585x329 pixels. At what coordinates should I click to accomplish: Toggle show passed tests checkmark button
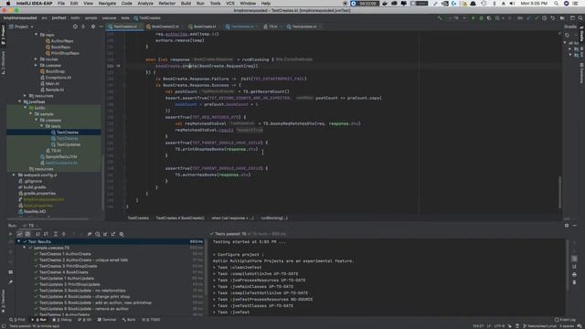pos(20,234)
